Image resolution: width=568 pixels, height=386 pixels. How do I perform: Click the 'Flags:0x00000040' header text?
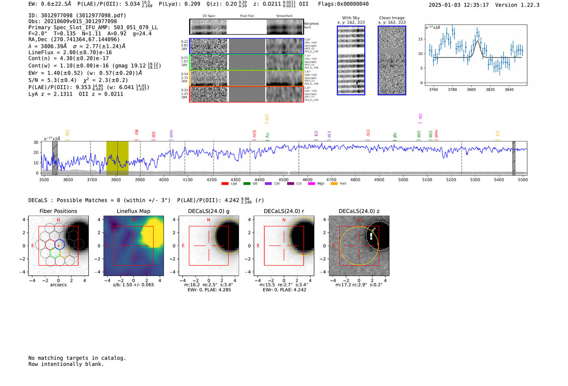coord(343,4)
